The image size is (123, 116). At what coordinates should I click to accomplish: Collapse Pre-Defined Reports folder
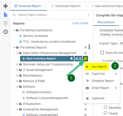(14, 48)
